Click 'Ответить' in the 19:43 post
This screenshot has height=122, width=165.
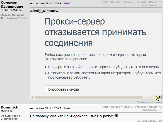(x=140, y=2)
